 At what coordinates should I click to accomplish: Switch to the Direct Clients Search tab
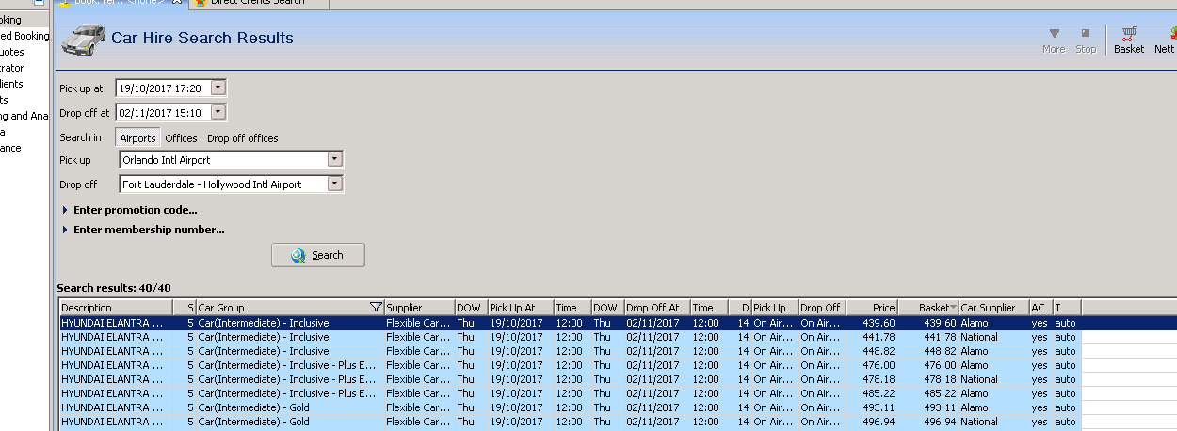point(259,3)
